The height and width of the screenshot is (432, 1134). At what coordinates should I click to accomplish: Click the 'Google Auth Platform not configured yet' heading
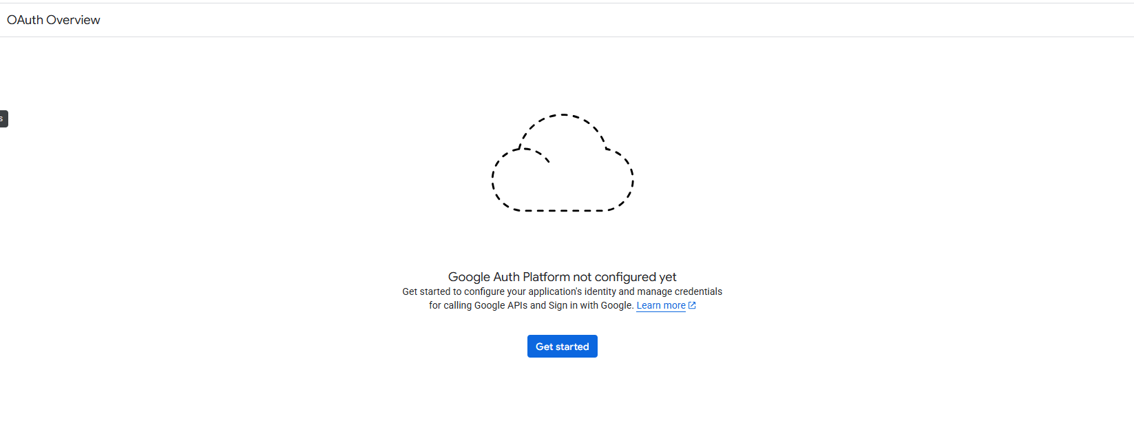click(x=562, y=276)
